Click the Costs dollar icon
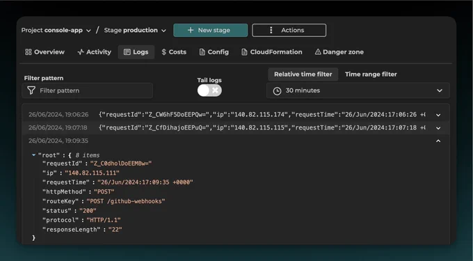The height and width of the screenshot is (261, 473). (163, 52)
